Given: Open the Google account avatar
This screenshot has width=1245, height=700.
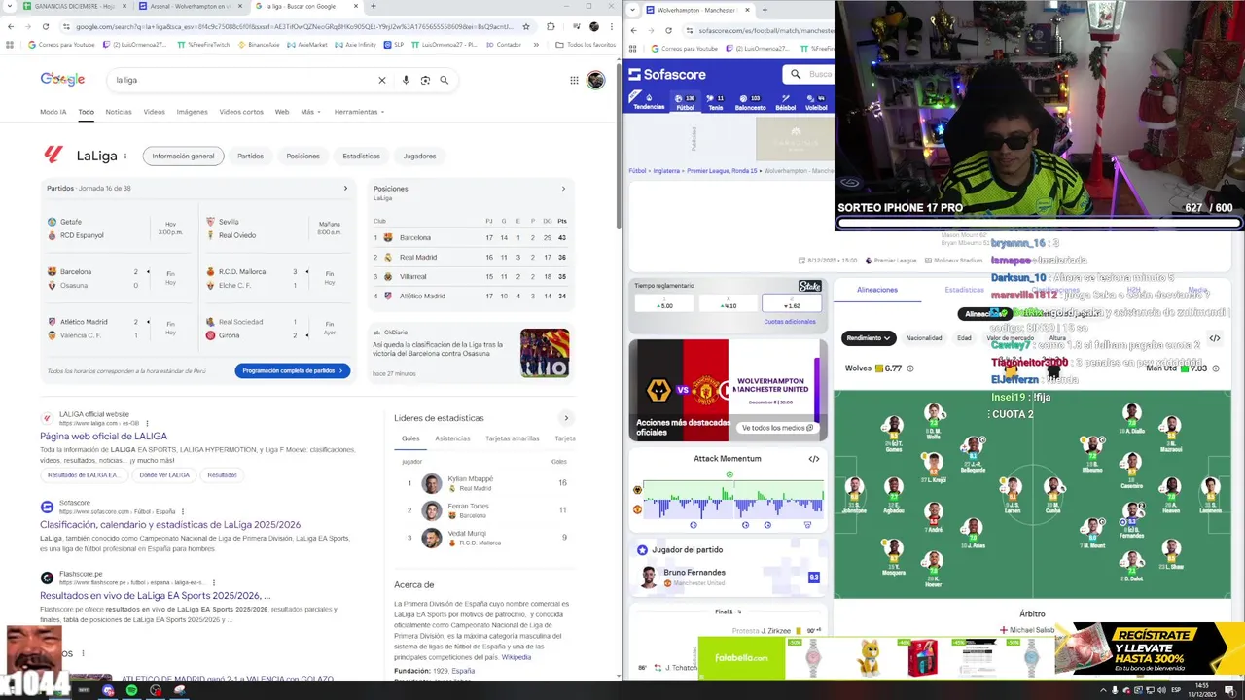Looking at the screenshot, I should tap(596, 80).
